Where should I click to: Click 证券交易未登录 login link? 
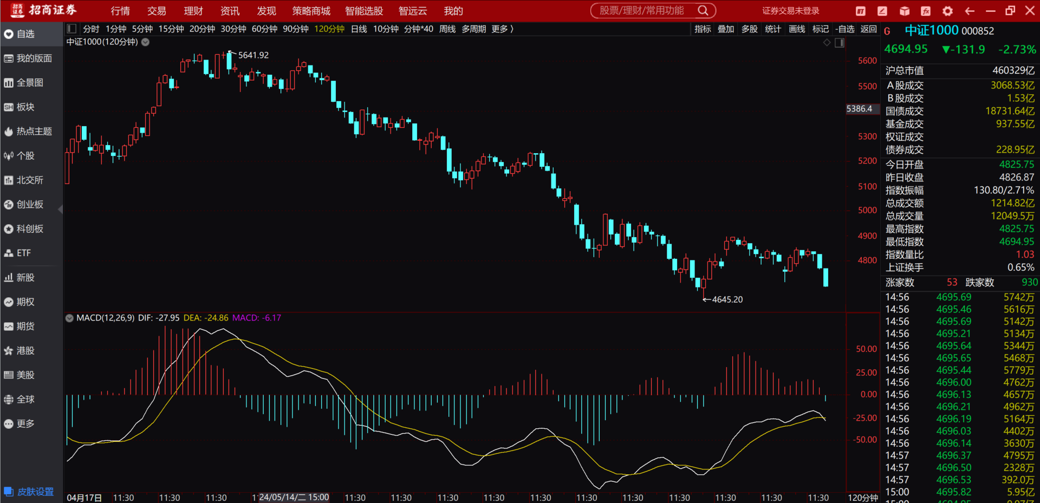(791, 11)
